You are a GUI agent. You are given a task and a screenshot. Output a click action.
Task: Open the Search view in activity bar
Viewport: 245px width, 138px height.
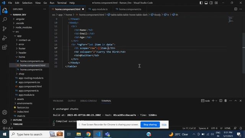click(x=5, y=20)
